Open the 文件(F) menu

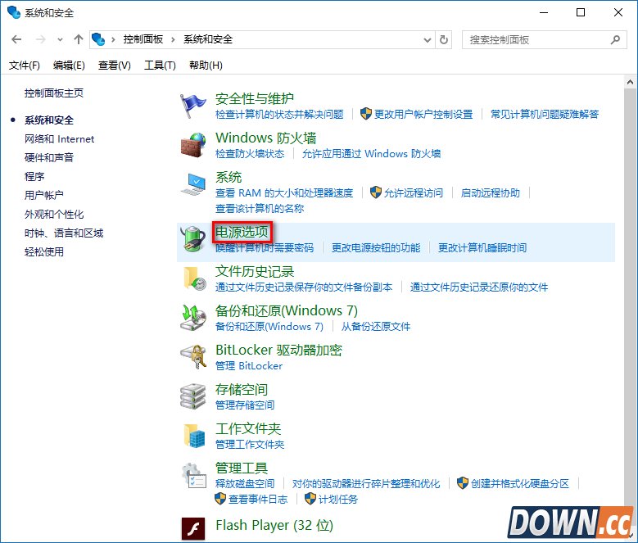click(25, 65)
